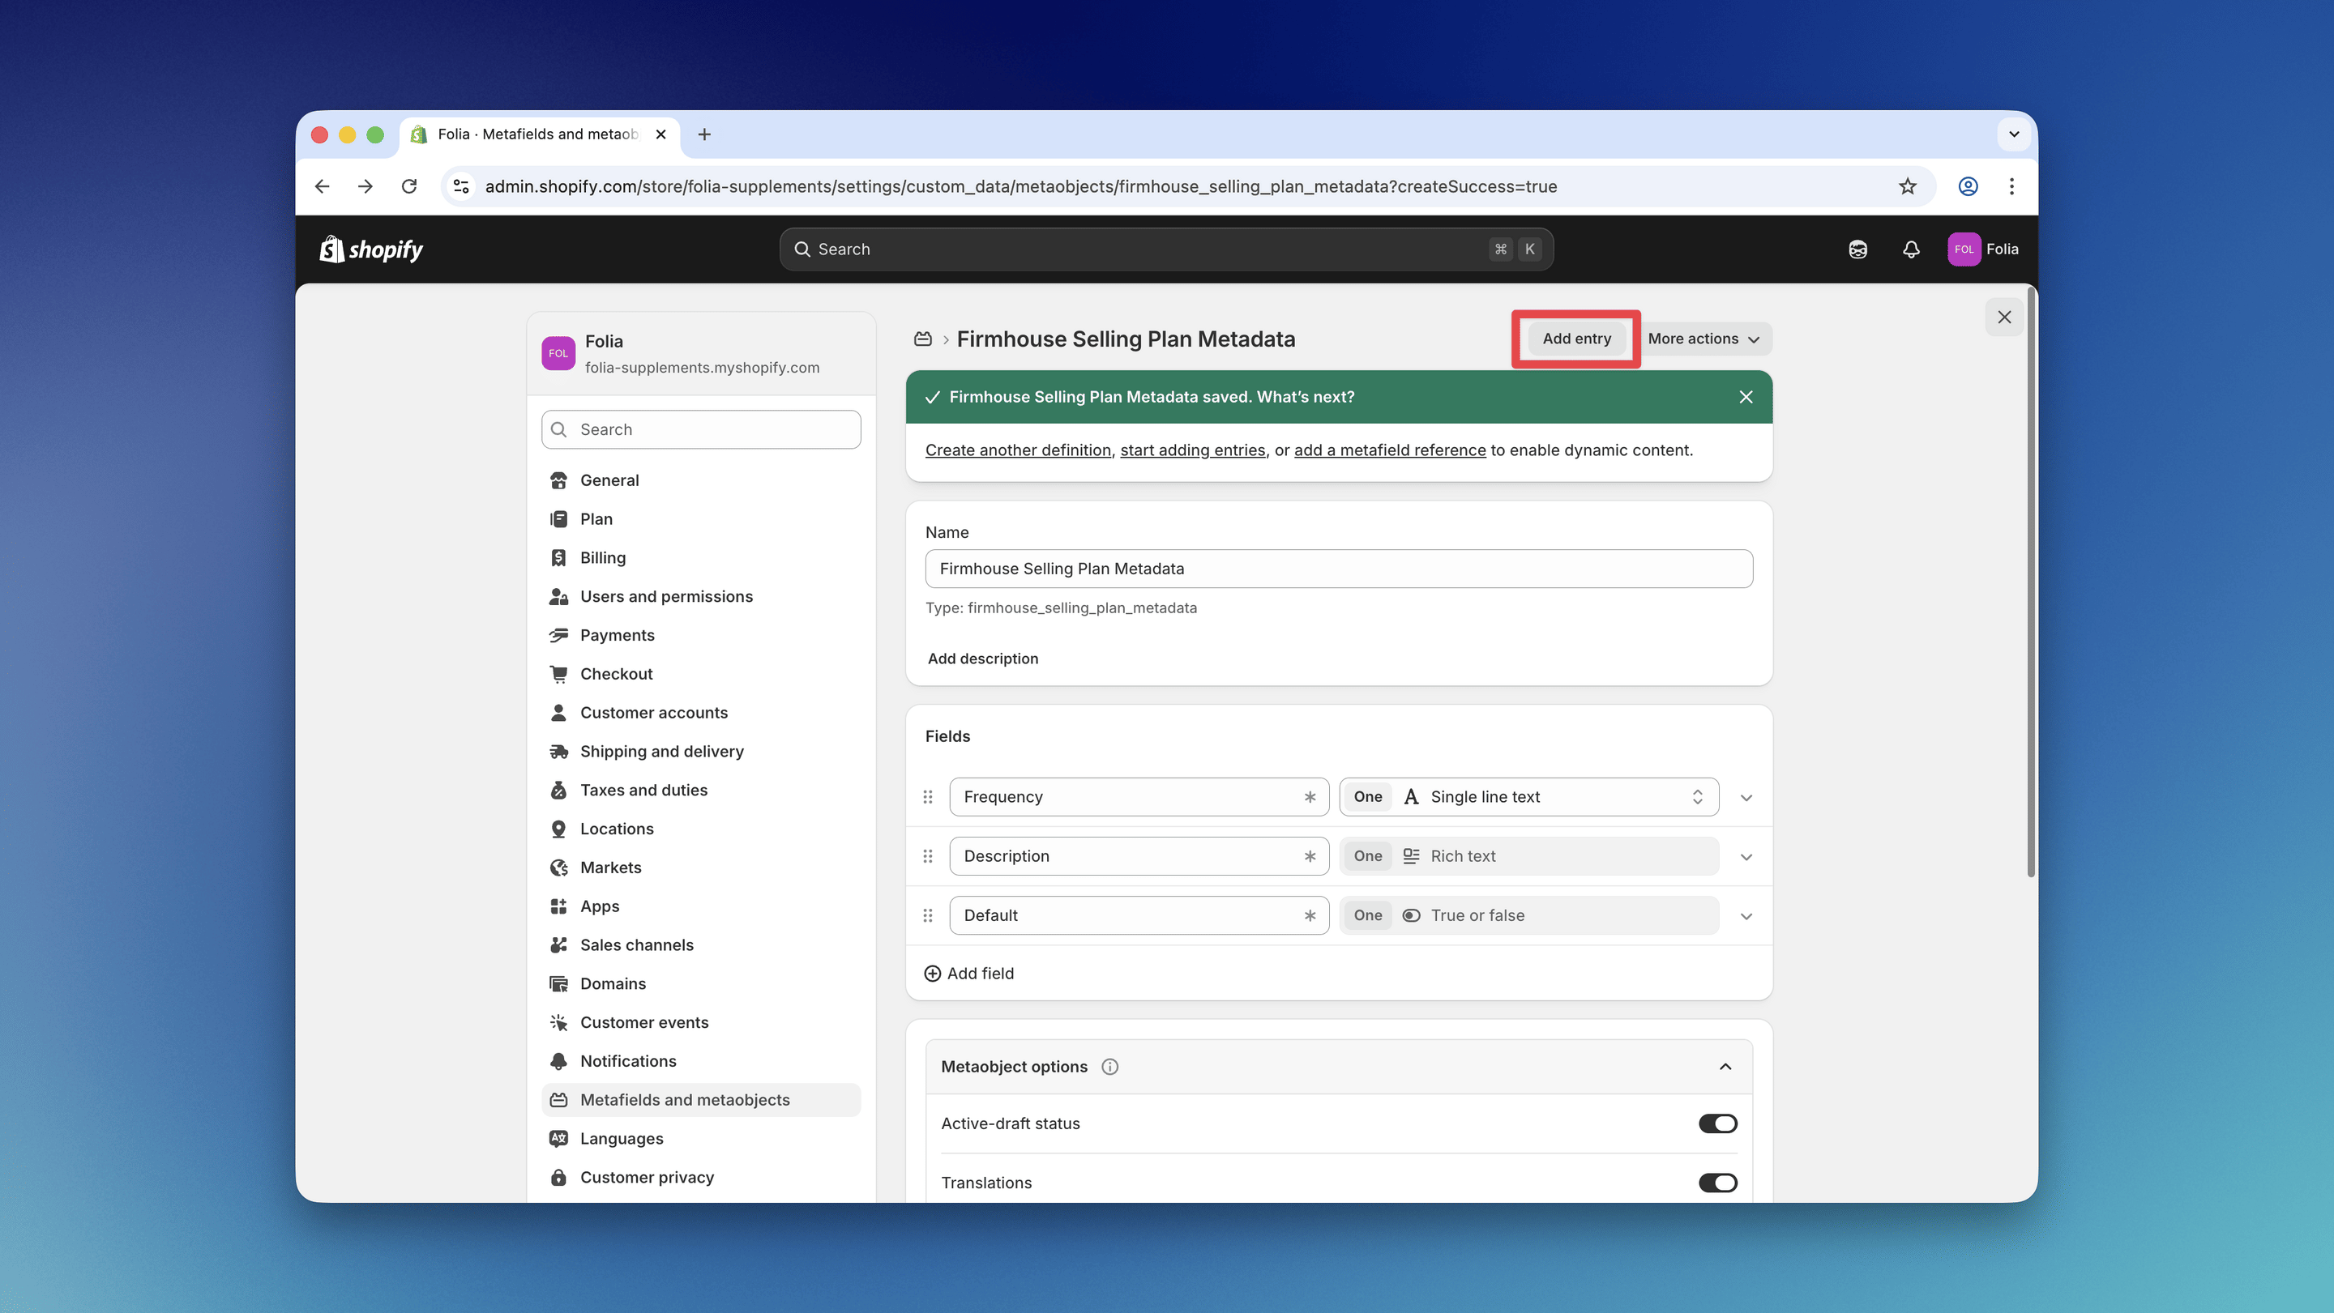The image size is (2334, 1313).
Task: Go back in browser history
Action: click(323, 186)
